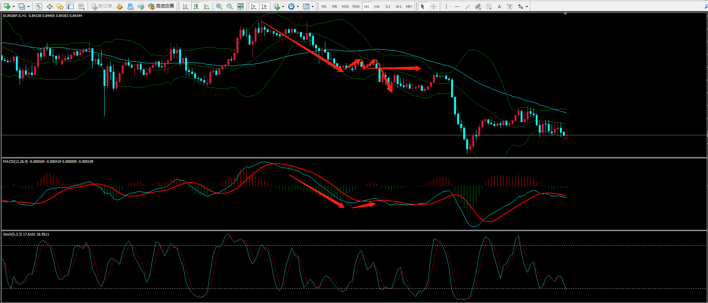The width and height of the screenshot is (708, 303).
Task: Click the MACD(12,26,9) indicator label
Action: coord(15,162)
